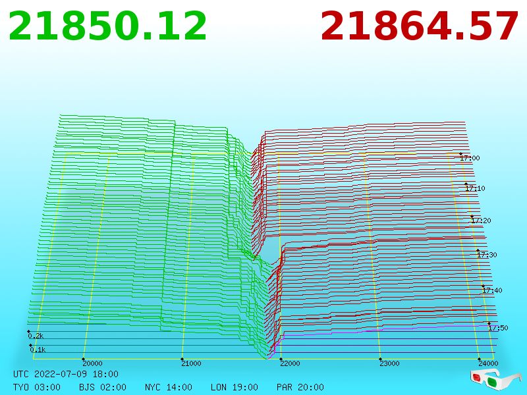
Task: Click the 17:30 time axis marker
Action: click(487, 255)
